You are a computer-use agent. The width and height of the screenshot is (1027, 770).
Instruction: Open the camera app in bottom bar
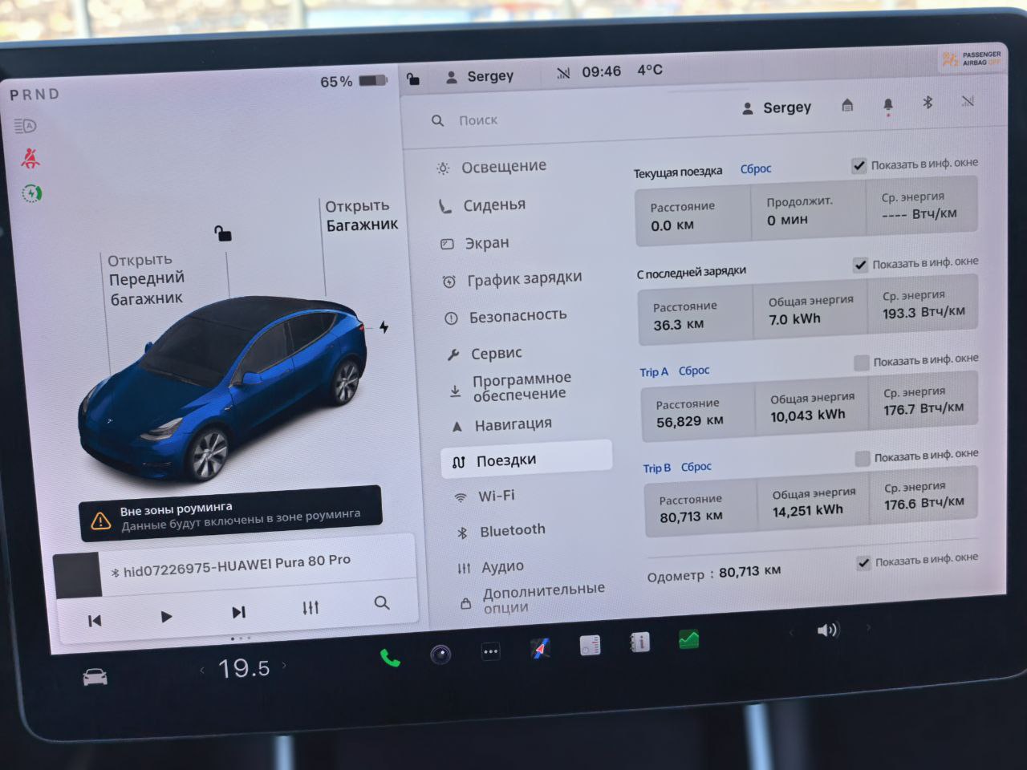pos(440,654)
